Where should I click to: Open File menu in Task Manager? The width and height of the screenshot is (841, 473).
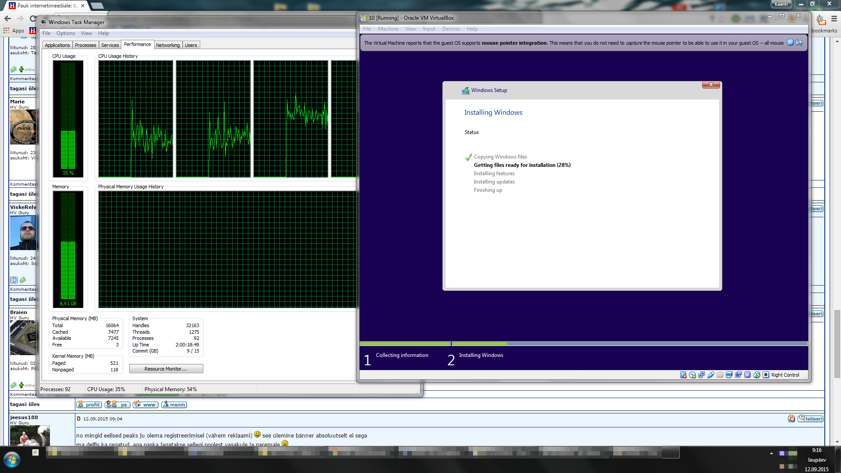tap(46, 33)
